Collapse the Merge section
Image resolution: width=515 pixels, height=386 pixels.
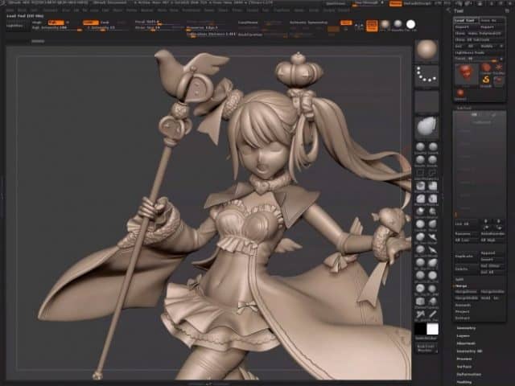(461, 286)
